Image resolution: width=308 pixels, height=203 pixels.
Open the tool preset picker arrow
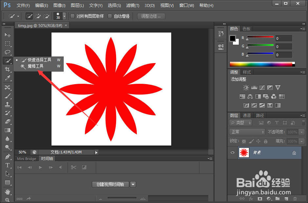(x=18, y=16)
